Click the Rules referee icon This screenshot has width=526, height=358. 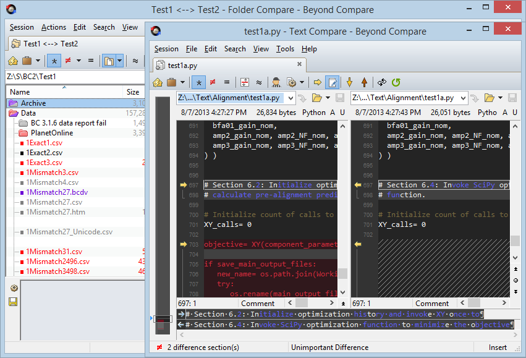(x=276, y=82)
